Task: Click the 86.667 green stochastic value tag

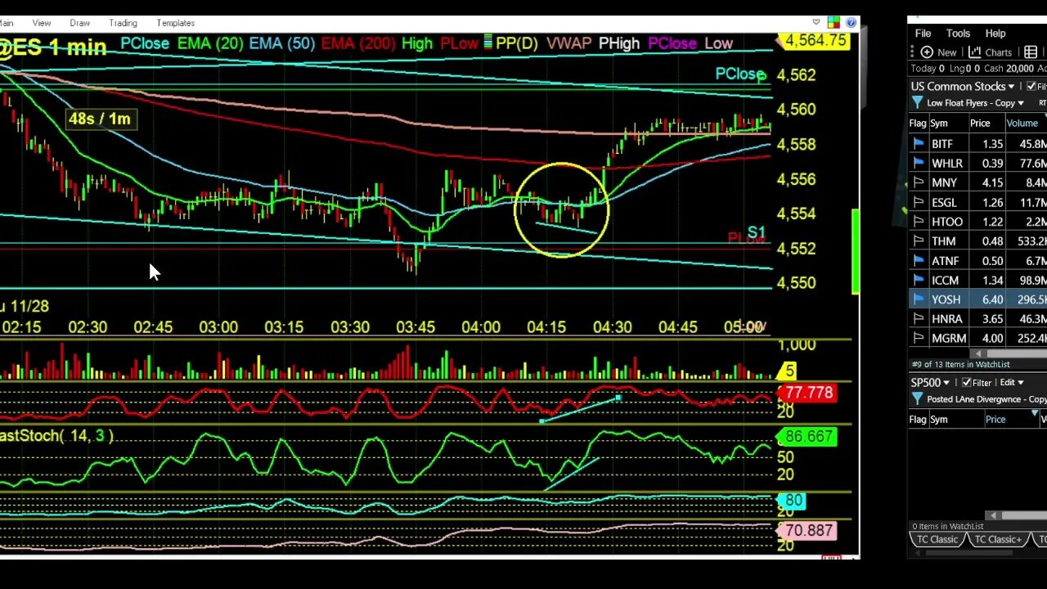Action: pyautogui.click(x=808, y=437)
